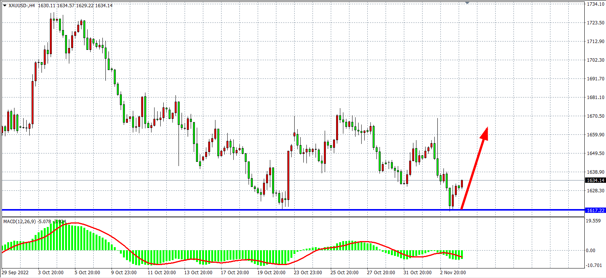
Task: Click the -10.701 MACD scale value
Action: click(594, 265)
